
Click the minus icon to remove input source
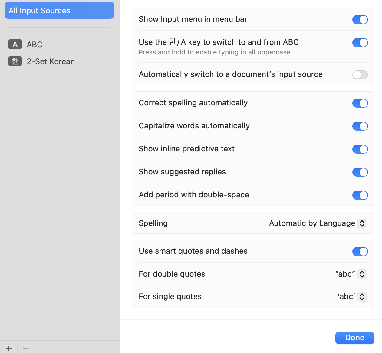tap(26, 348)
